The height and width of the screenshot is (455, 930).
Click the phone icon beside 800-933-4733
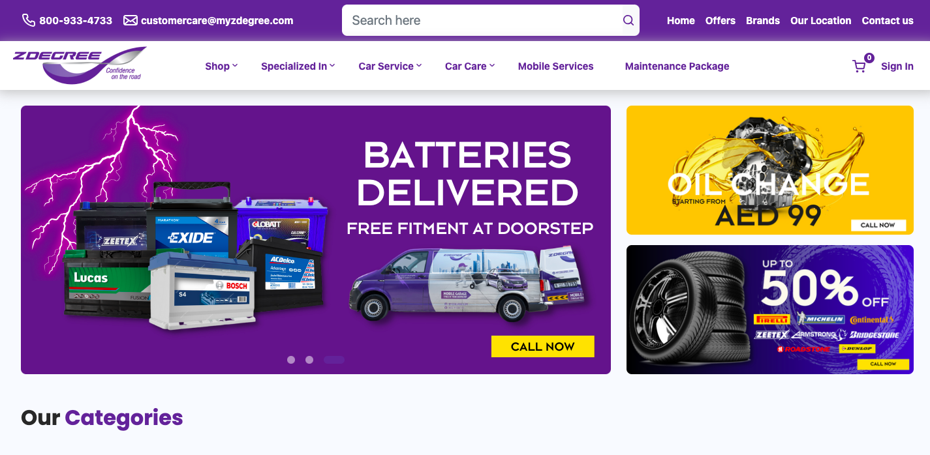pyautogui.click(x=29, y=20)
